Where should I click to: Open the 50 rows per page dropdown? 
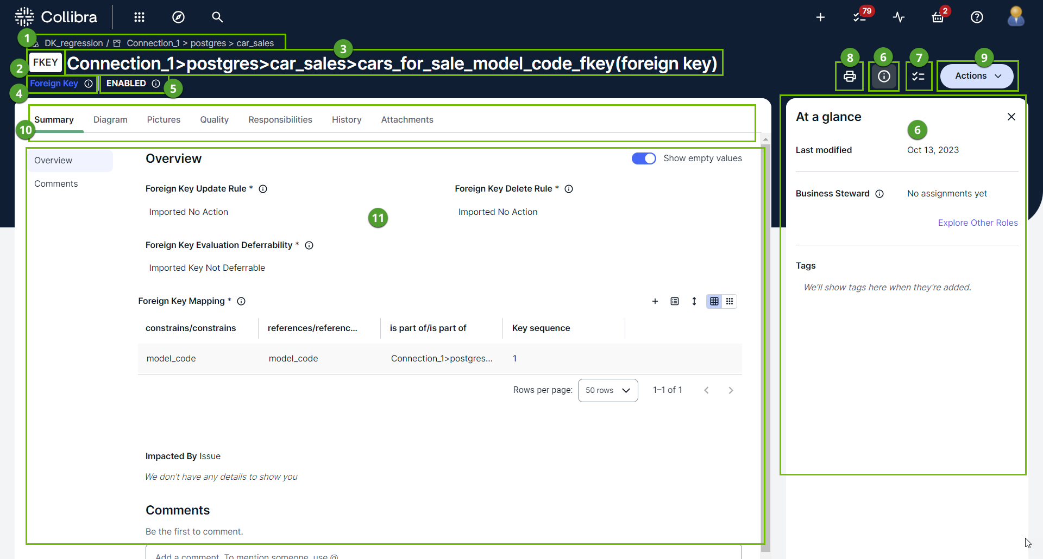[x=608, y=390]
